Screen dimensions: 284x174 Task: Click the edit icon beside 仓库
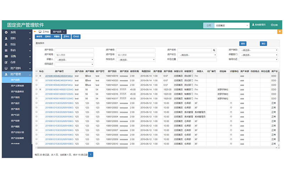click(x=6, y=62)
